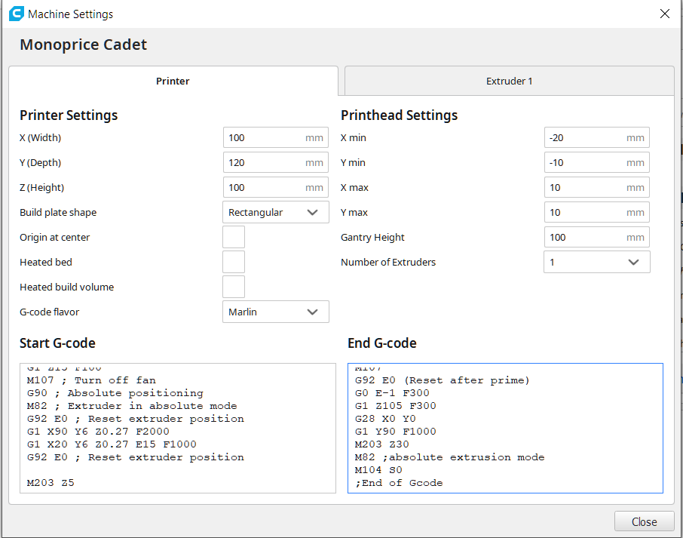Image resolution: width=683 pixels, height=538 pixels.
Task: Switch to the Extruder 1 tab
Action: [509, 81]
